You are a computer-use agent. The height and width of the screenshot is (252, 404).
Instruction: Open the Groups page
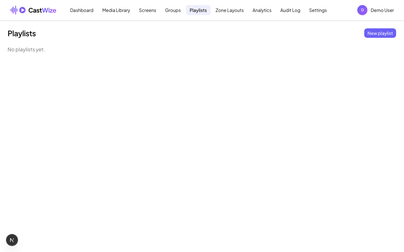(x=173, y=10)
